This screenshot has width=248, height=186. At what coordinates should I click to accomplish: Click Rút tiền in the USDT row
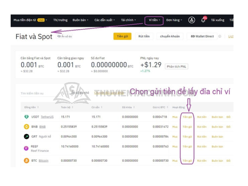click(202, 117)
